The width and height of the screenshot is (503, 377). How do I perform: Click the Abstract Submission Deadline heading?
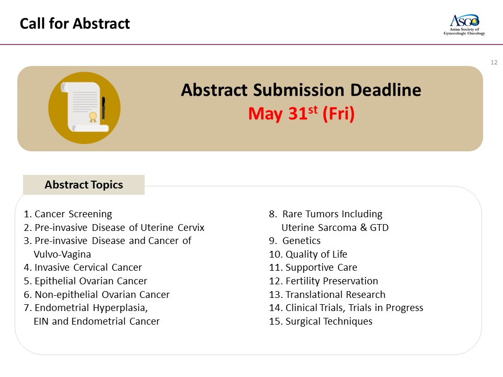coord(301,90)
